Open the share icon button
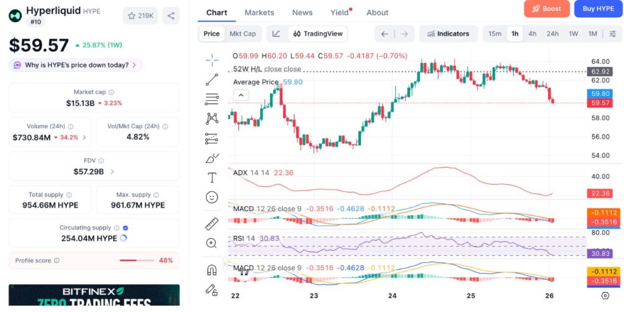 coord(171,16)
